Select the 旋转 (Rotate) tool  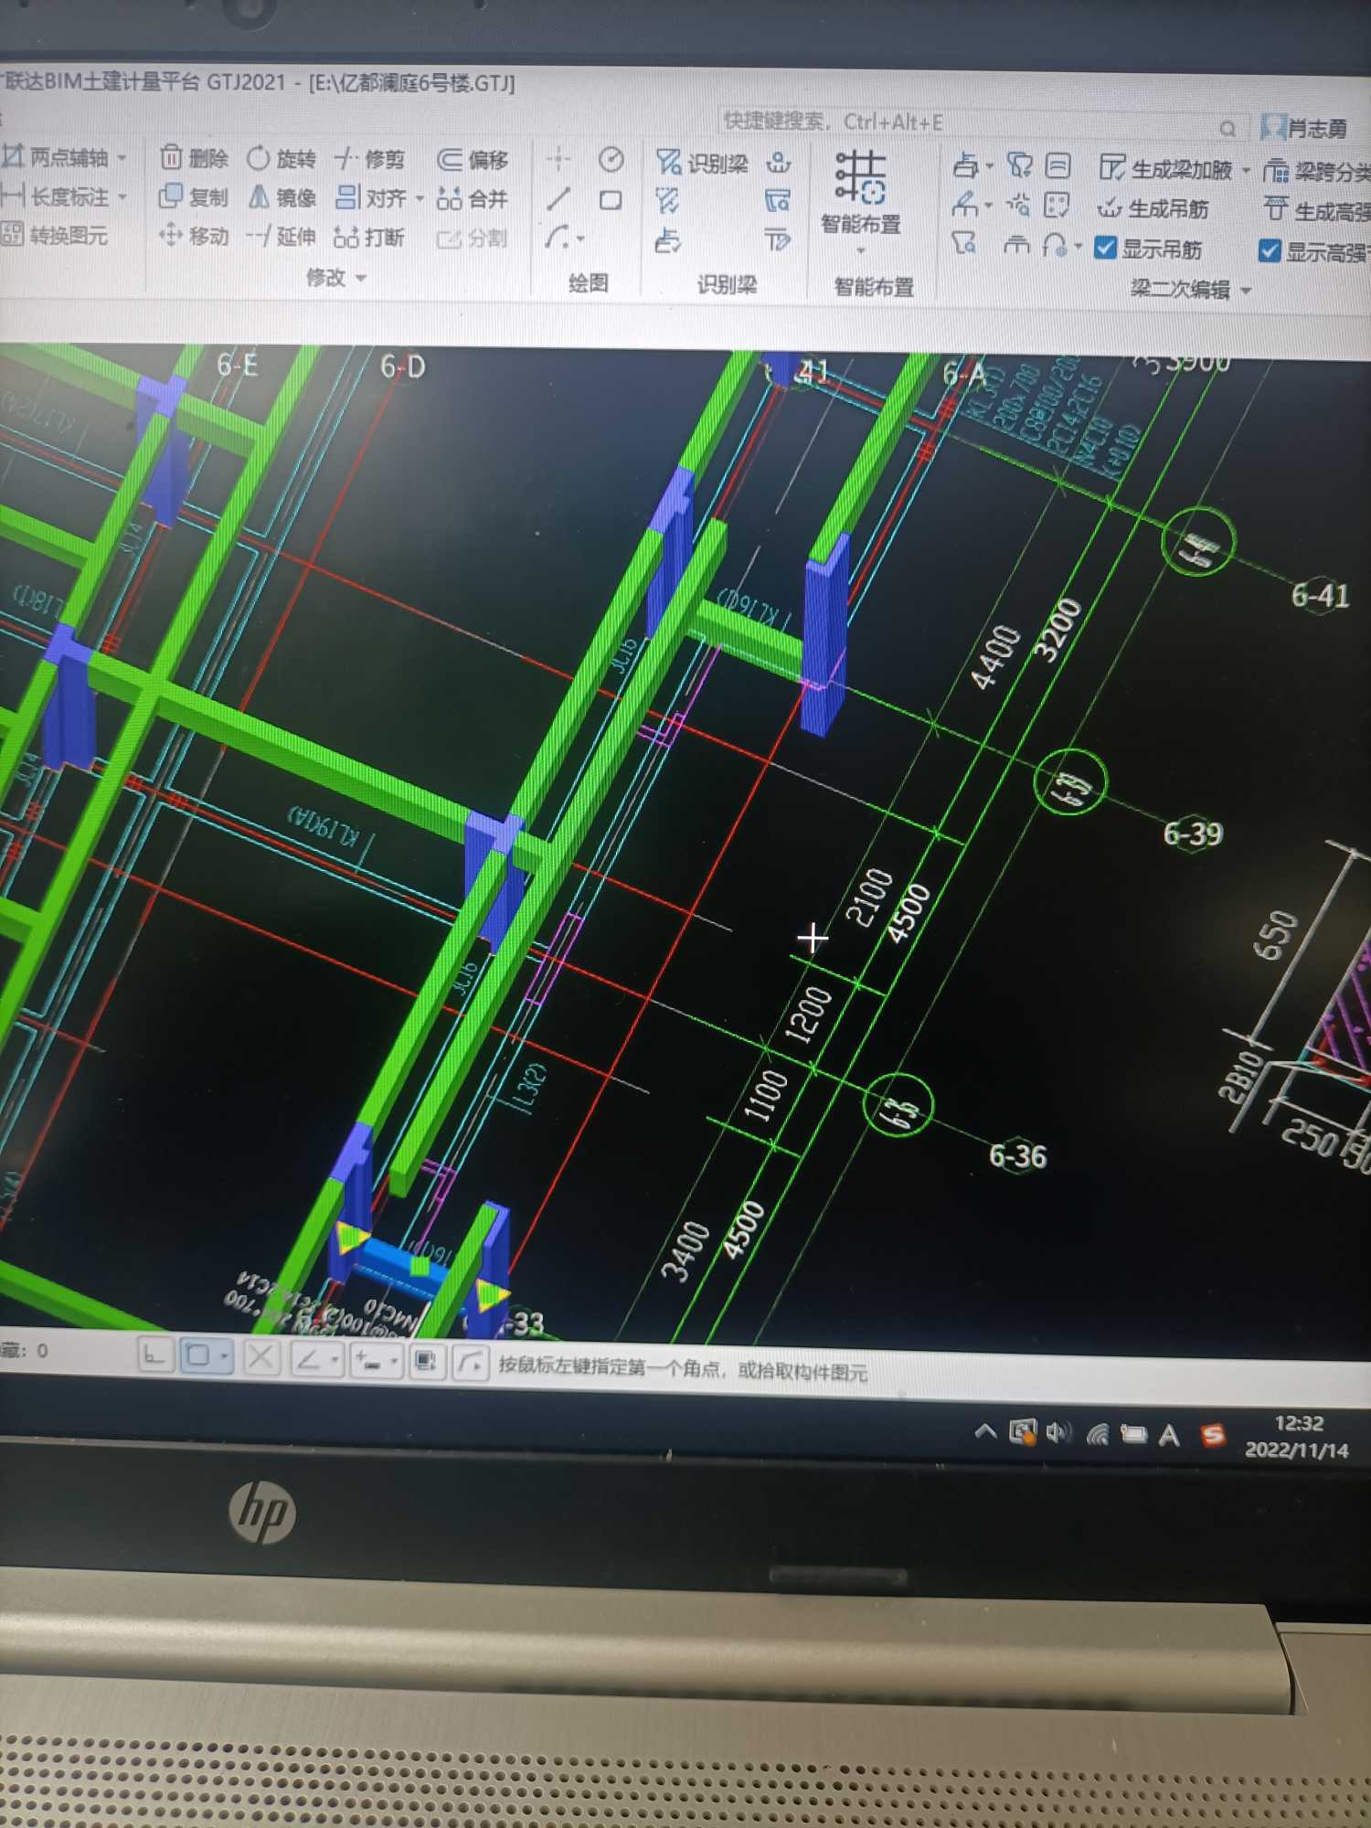click(x=282, y=159)
